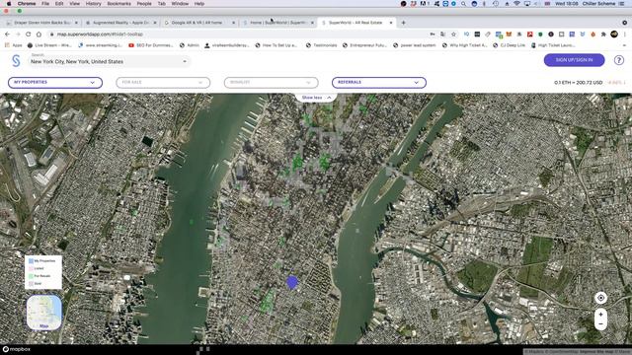Zoom in with the plus map control
The width and height of the screenshot is (632, 355).
point(600,315)
